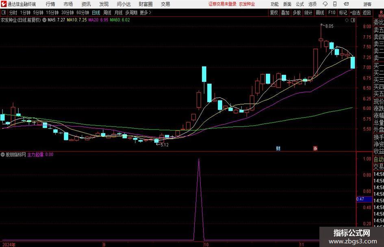Open the 资讯 menu
This screenshot has width=384, height=247.
tap(86, 4)
